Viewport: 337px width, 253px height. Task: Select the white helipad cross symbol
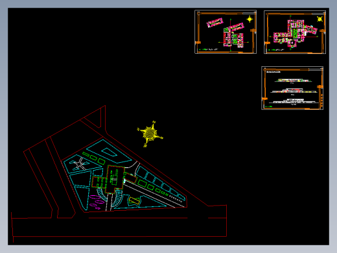point(80,164)
